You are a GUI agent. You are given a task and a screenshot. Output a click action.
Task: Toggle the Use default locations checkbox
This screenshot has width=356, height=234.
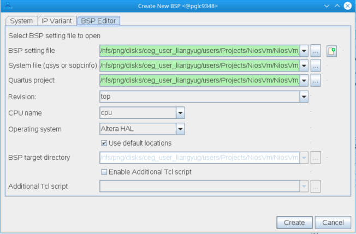point(104,143)
